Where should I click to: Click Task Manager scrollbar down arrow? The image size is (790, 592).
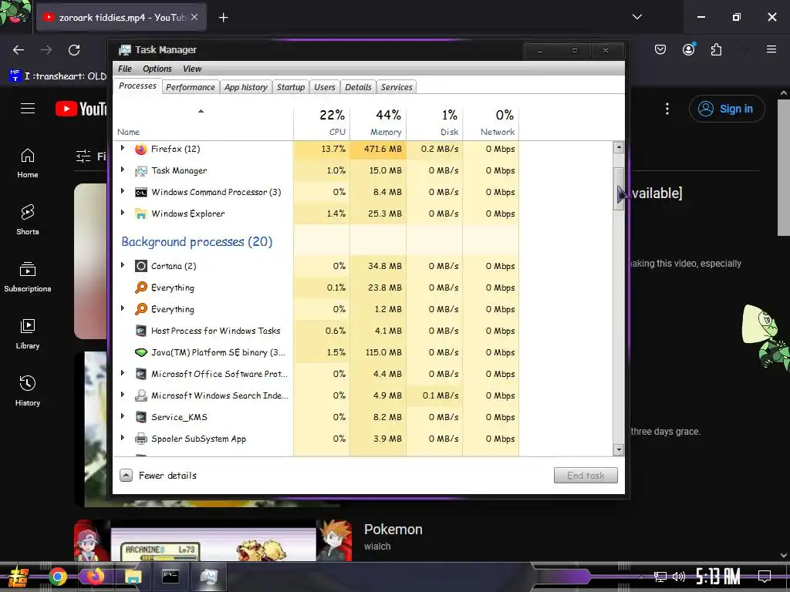point(619,449)
